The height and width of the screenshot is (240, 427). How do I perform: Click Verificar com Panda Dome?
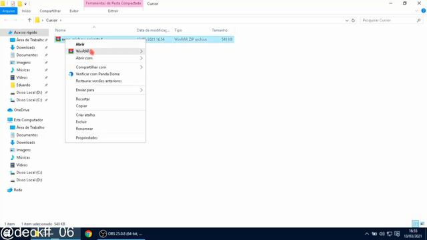105,74
